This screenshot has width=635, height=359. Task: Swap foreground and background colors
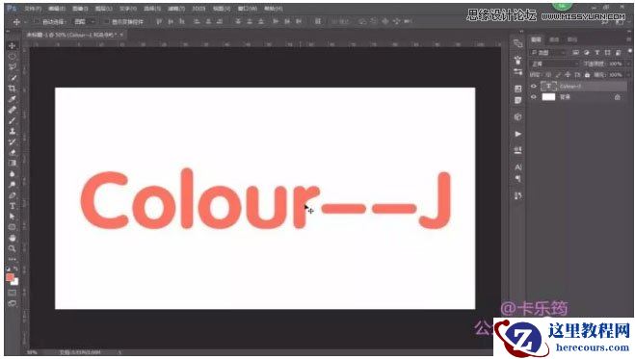(15, 269)
